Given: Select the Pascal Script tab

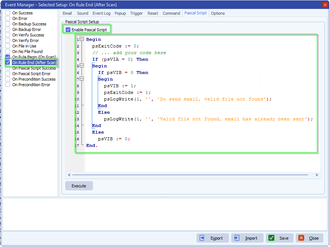Looking at the screenshot, I should 195,13.
